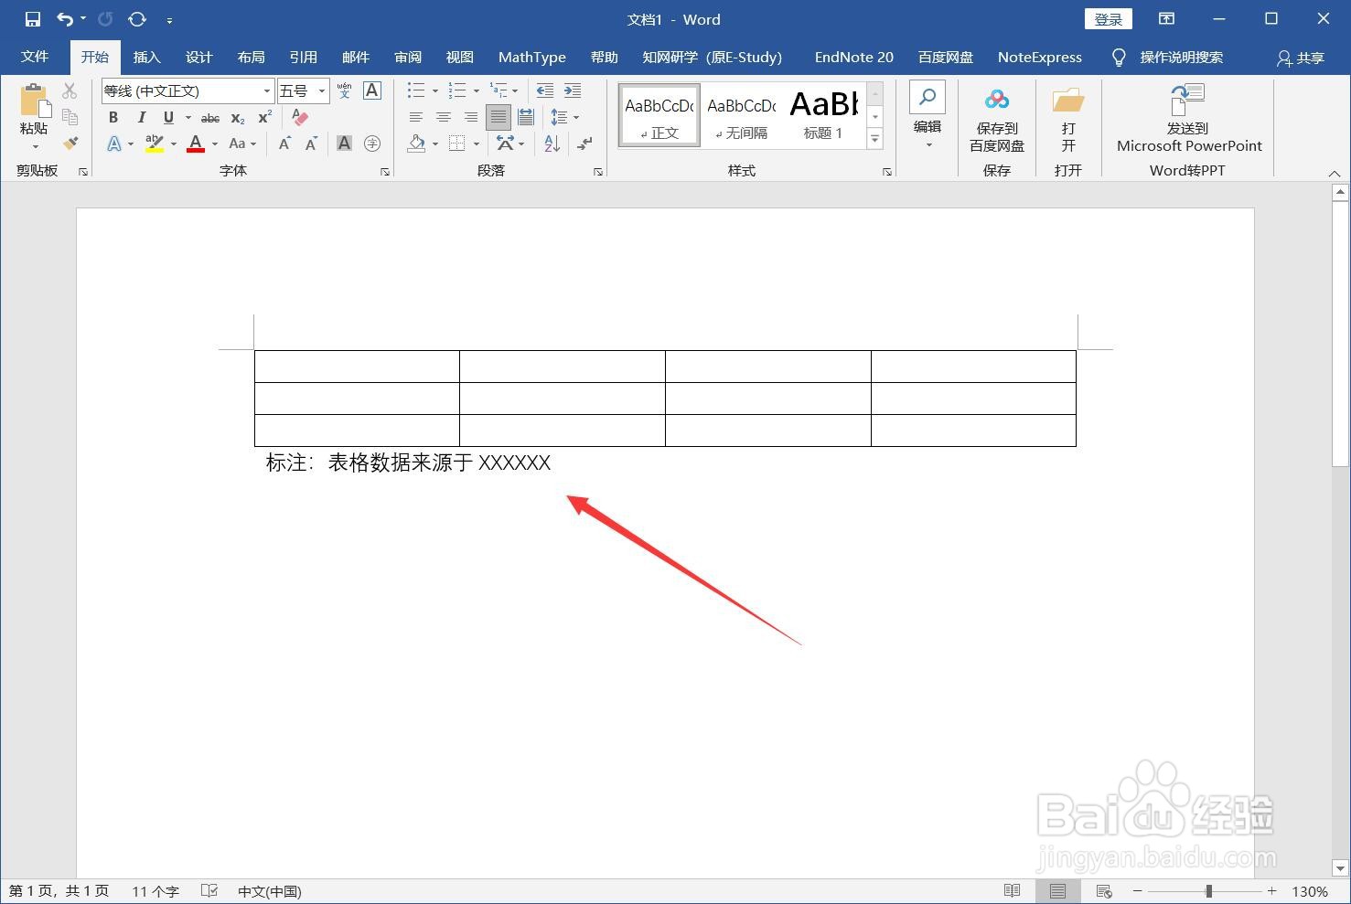Switch to the EndNote 20 tab
This screenshot has height=904, width=1351.
click(x=854, y=57)
